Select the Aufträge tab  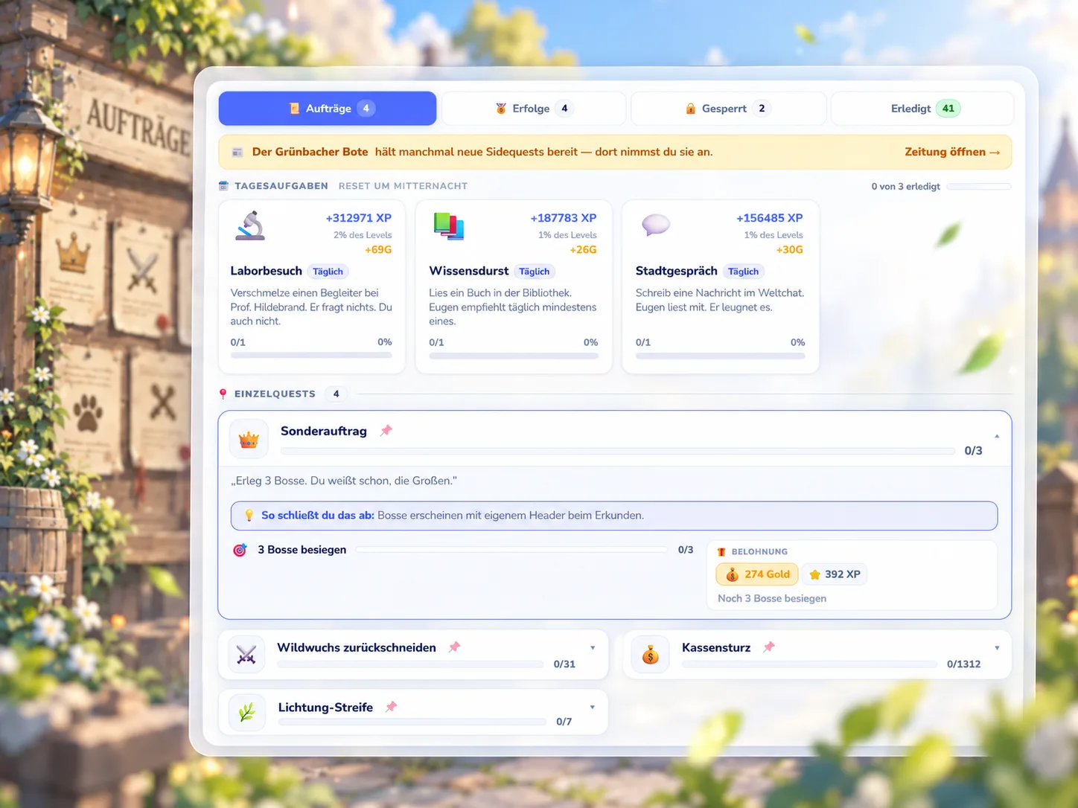pos(328,109)
